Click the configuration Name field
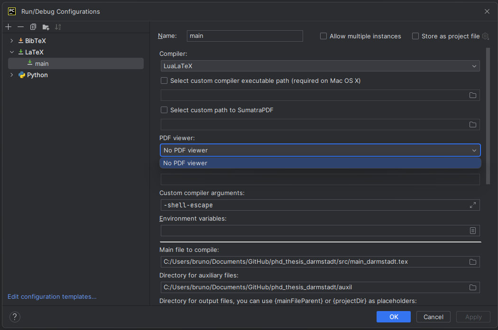The image size is (498, 330). coord(245,36)
